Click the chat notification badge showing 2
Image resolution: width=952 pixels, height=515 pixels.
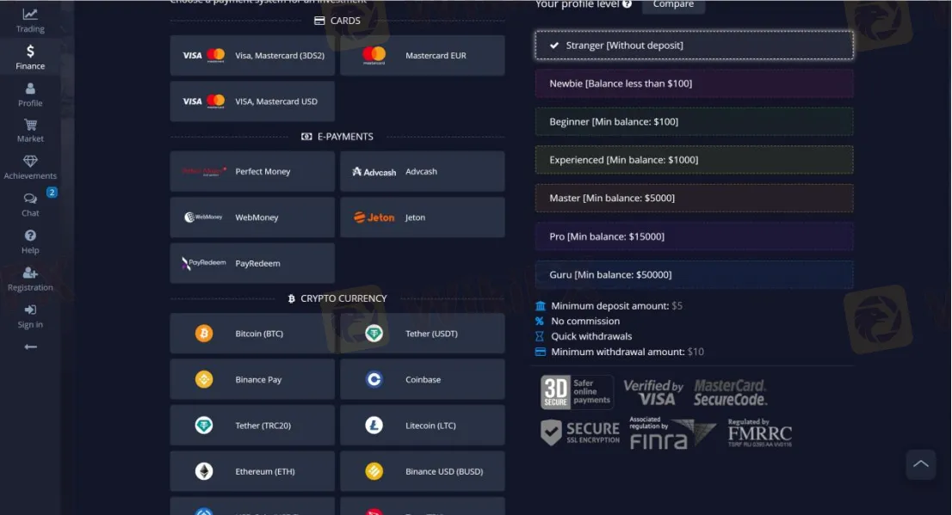pos(53,193)
